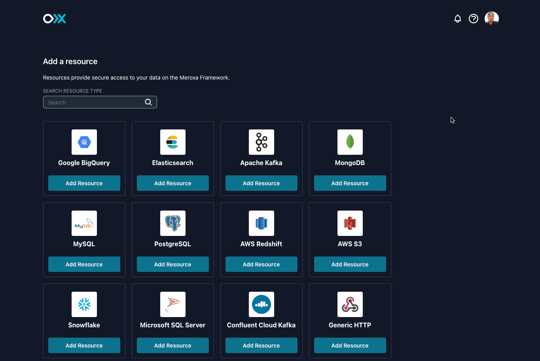
Task: Click the Apache Kafka icon
Action: pos(261,142)
